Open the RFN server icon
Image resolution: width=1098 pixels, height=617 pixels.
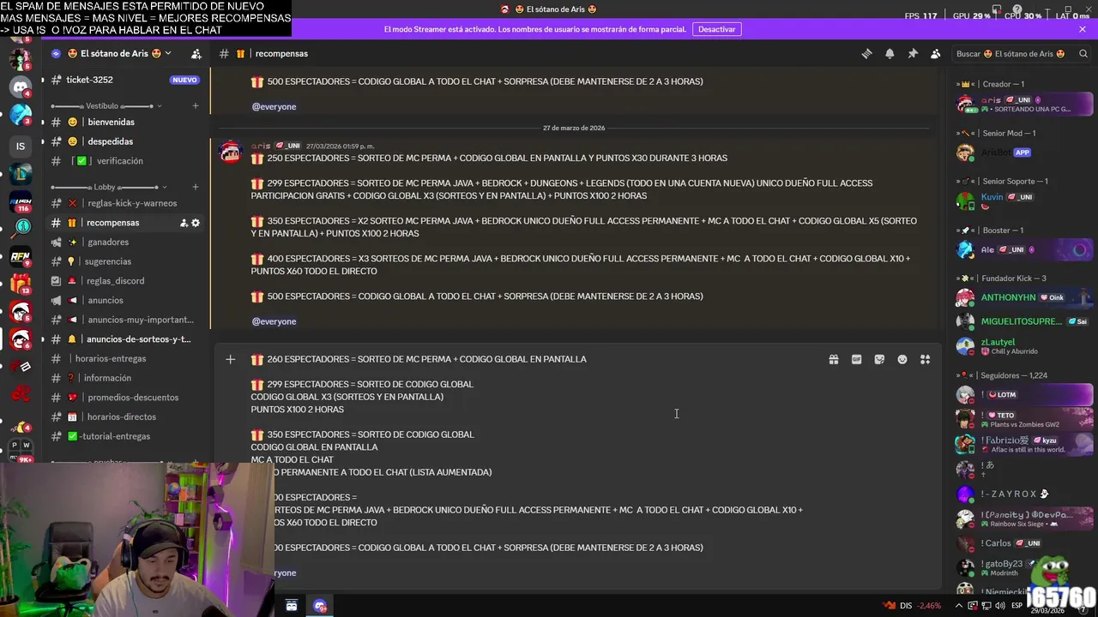20,256
